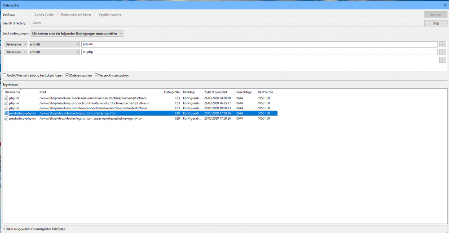Image resolution: width=449 pixels, height=233 pixels.
Task: Select path with psaddonsconnect/vendor/doctrine
Action: [x=93, y=108]
